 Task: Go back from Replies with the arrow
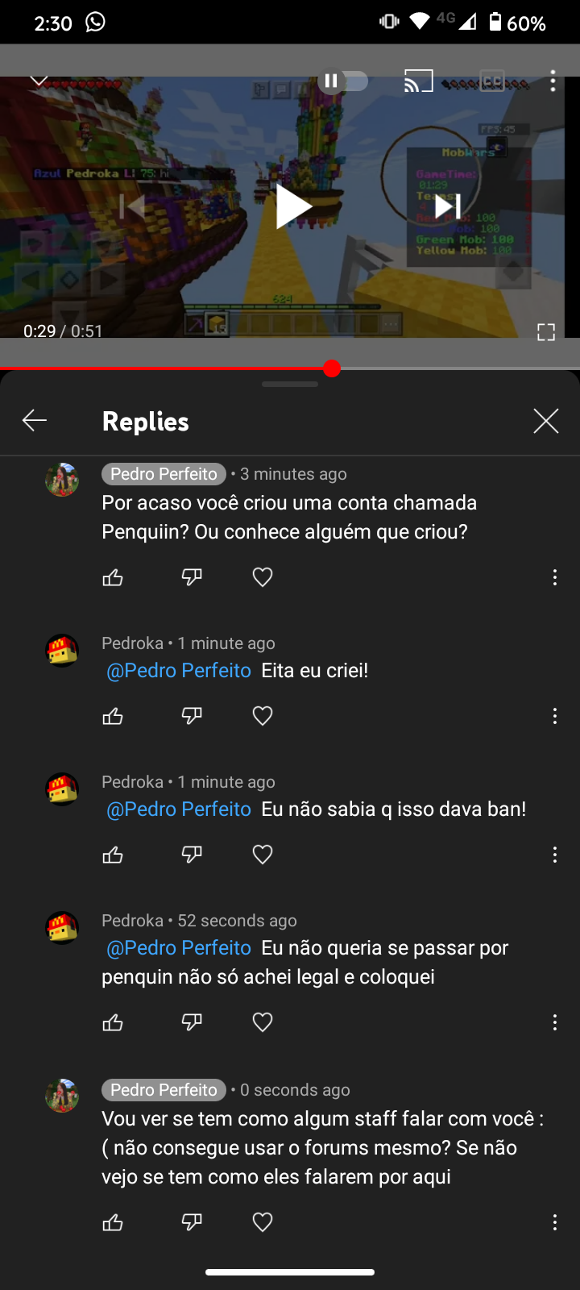tap(35, 420)
